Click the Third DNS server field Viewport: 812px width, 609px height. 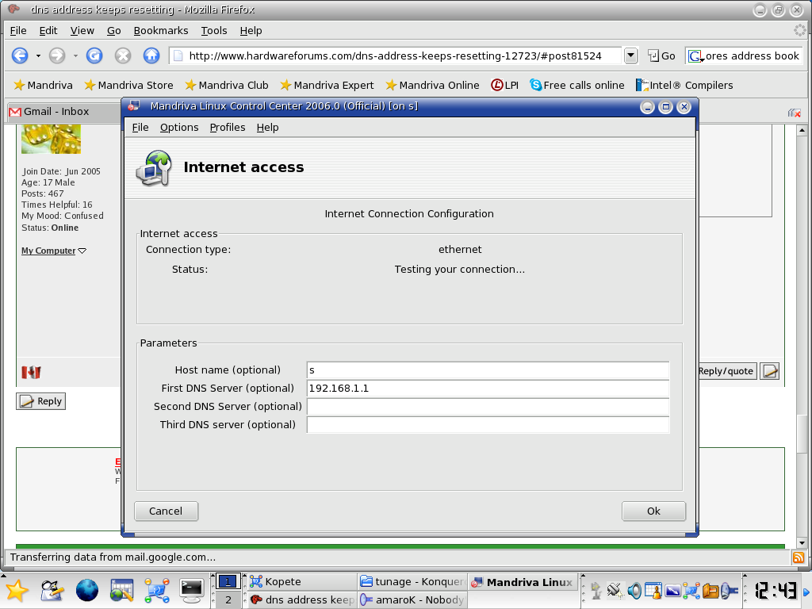coord(488,425)
